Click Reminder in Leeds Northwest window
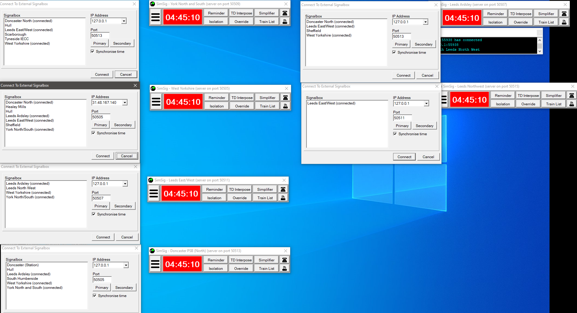Viewport: 577px width, 313px height. pyautogui.click(x=503, y=95)
